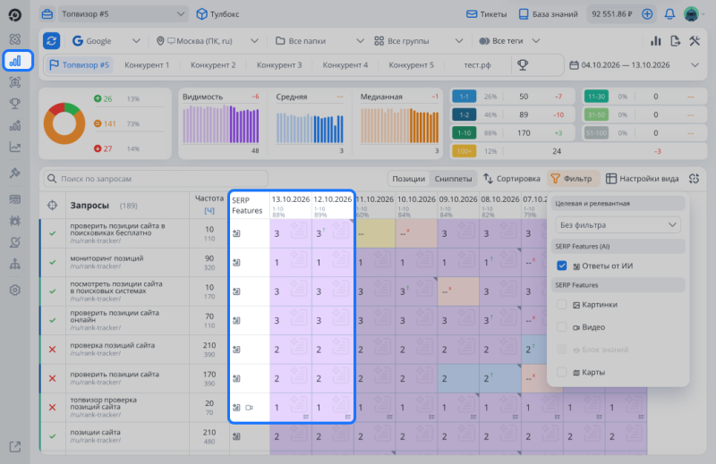This screenshot has width=716, height=464.
Task: Switch to Конкурент 1 tab
Action: (x=147, y=64)
